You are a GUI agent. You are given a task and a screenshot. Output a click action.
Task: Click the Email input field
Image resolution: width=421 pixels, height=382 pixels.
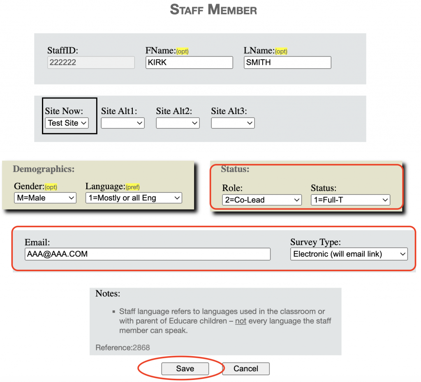click(x=148, y=254)
